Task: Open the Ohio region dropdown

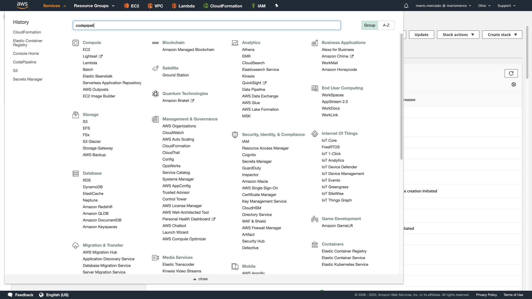Action: (484, 6)
